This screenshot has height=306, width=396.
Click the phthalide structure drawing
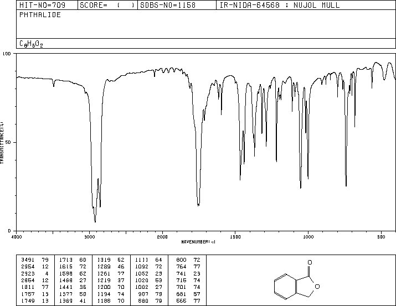297,280
